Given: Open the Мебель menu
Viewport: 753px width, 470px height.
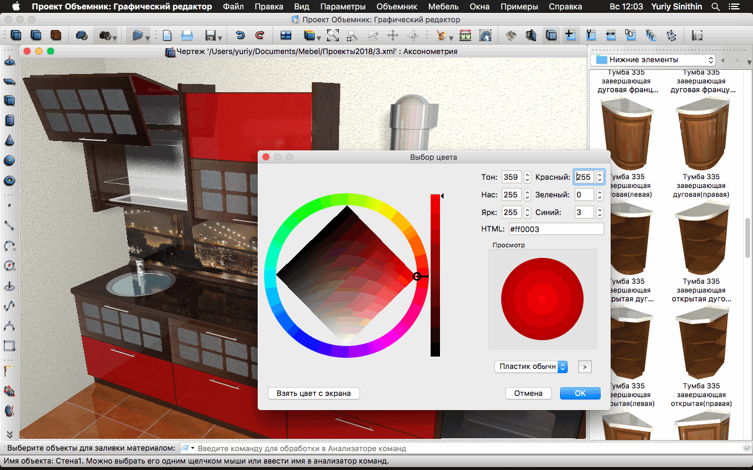Looking at the screenshot, I should [x=444, y=7].
